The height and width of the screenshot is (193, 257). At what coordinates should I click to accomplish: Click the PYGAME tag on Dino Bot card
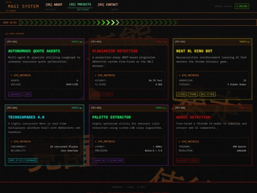click(193, 94)
